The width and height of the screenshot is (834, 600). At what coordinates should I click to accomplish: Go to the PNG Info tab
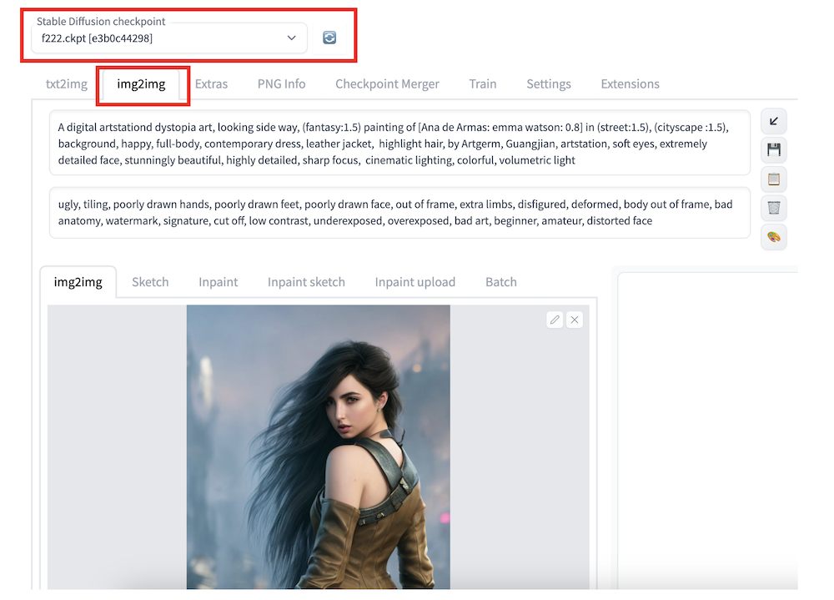[x=281, y=84]
